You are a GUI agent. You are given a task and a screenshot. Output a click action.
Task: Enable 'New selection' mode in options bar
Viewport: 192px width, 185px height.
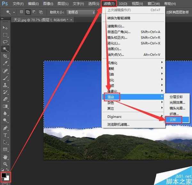tap(21, 12)
